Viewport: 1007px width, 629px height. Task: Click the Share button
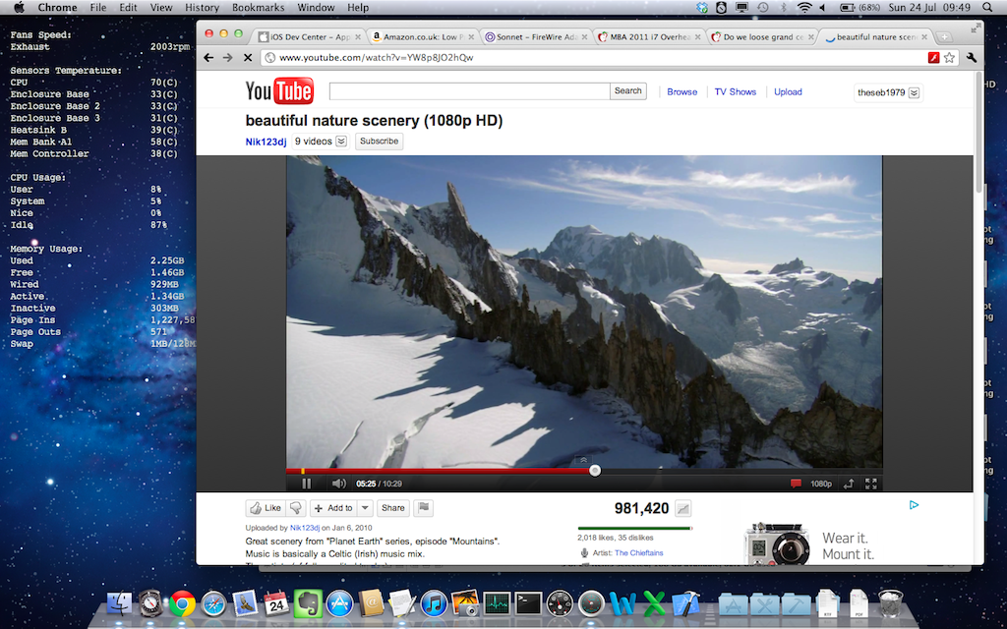pos(393,508)
